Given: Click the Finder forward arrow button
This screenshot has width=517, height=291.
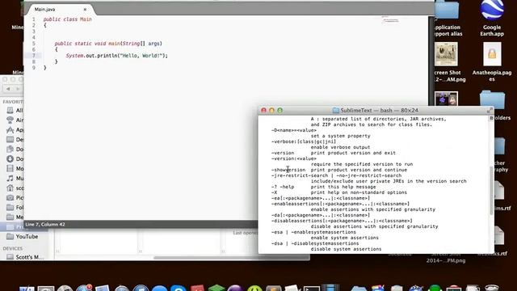Looking at the screenshot, I should (18, 89).
